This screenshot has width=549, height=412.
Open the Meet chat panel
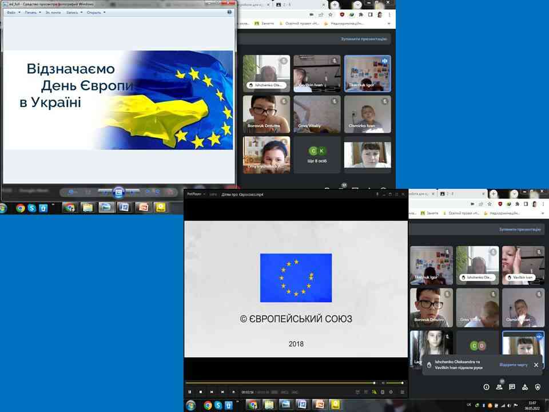(512, 387)
